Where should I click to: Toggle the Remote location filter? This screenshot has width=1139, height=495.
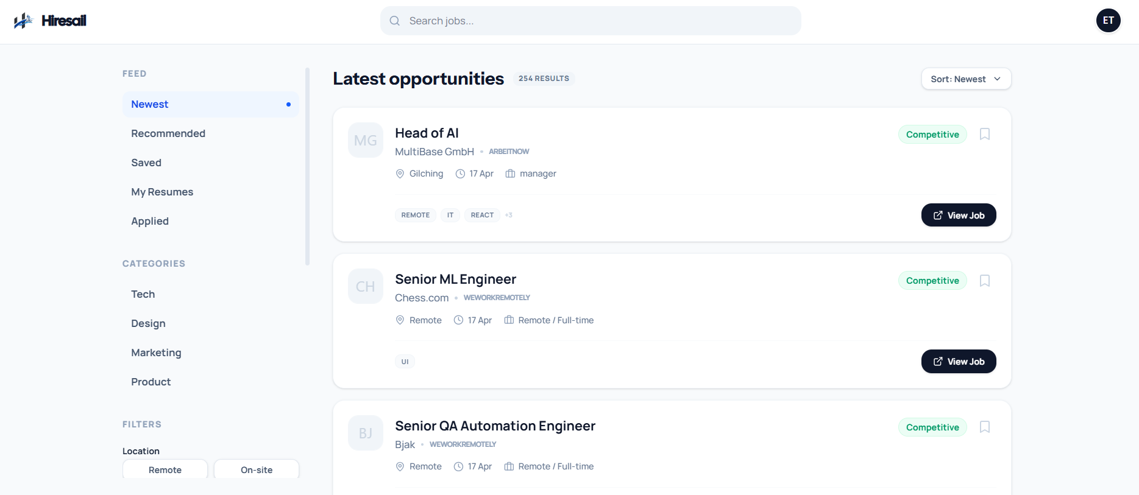[165, 469]
